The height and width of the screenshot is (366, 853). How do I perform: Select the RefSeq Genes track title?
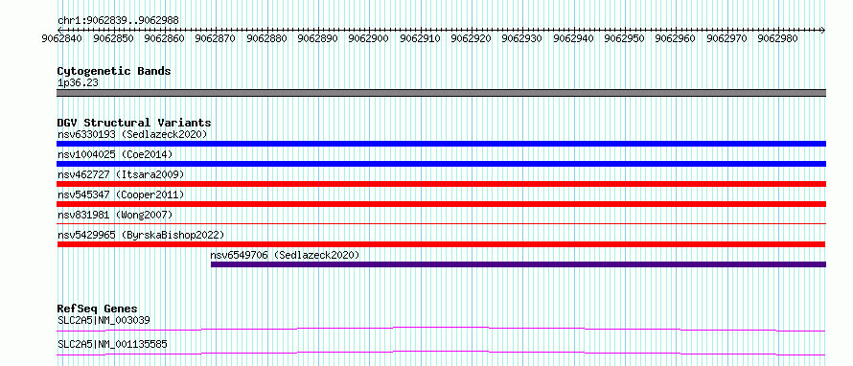click(98, 309)
